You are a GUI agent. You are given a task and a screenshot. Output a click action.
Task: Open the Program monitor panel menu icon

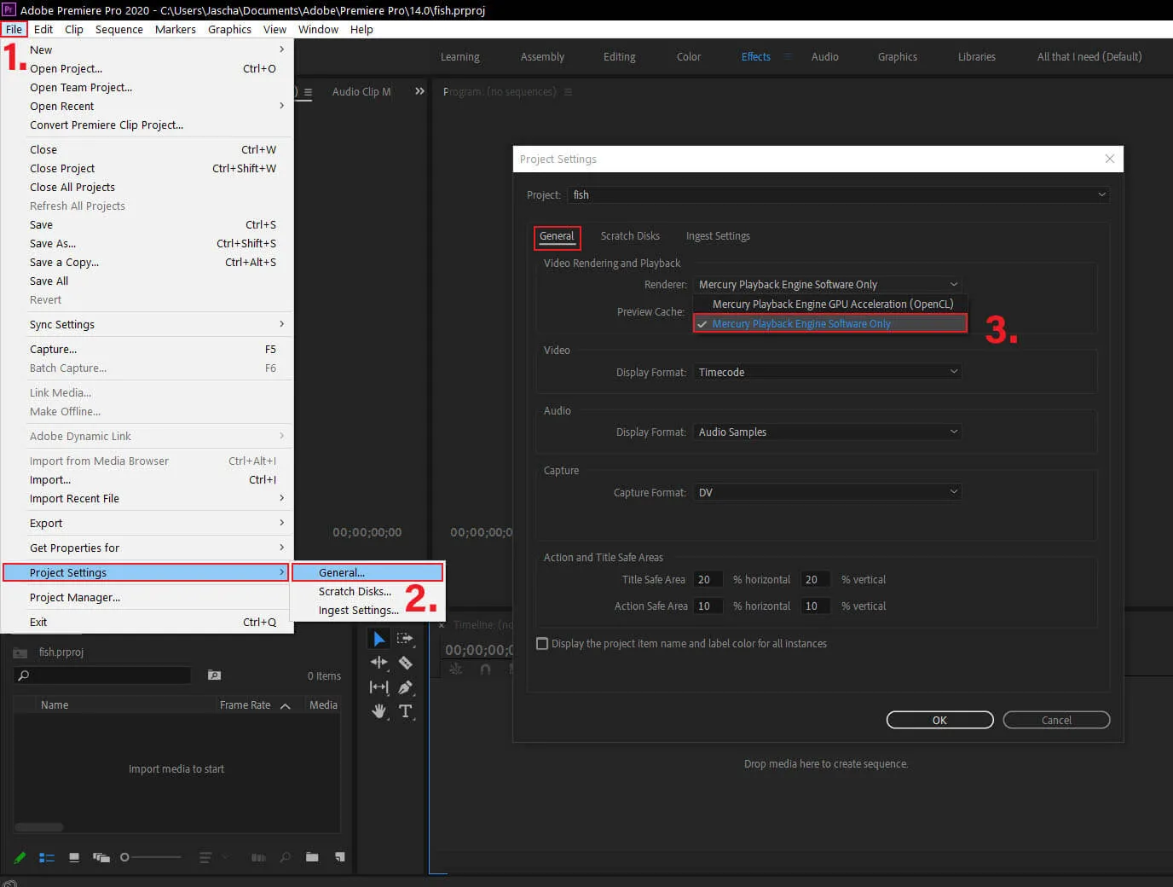568,92
